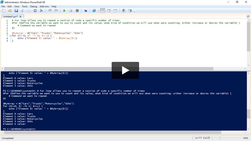
Task: Play the video with the center play button
Action: coord(125,70)
